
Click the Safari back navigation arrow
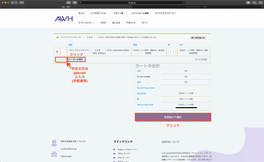pyautogui.click(x=12, y=3)
